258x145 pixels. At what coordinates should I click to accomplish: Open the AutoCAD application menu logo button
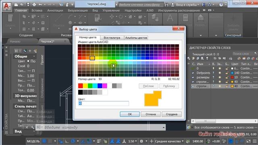(7, 6)
